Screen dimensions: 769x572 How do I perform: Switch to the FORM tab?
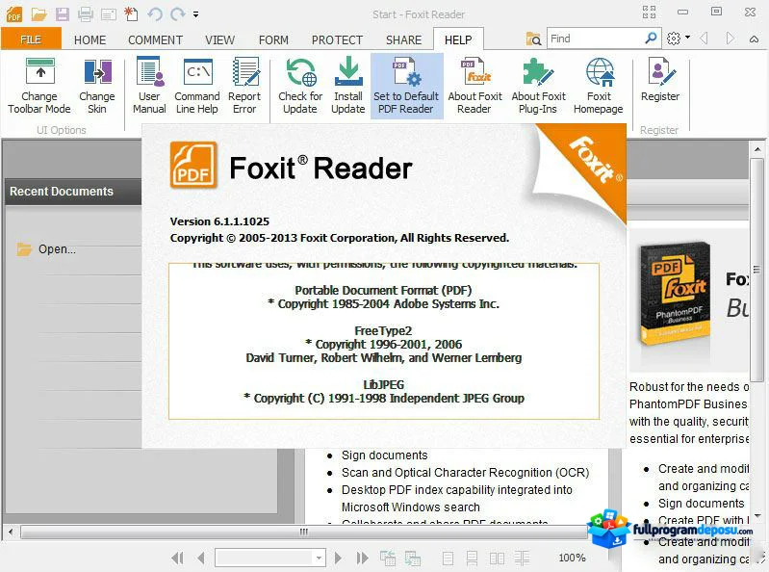273,39
